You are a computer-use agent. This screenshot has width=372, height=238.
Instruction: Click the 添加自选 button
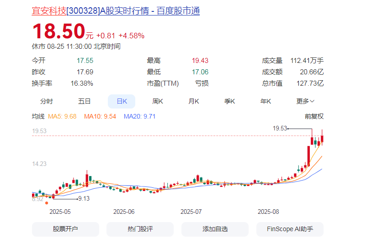click(215, 229)
